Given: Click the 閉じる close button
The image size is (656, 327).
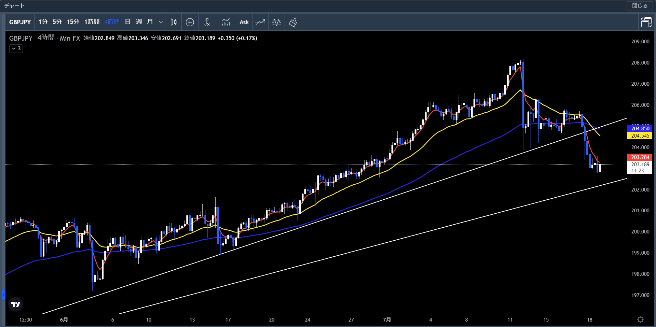Looking at the screenshot, I should pos(640,6).
